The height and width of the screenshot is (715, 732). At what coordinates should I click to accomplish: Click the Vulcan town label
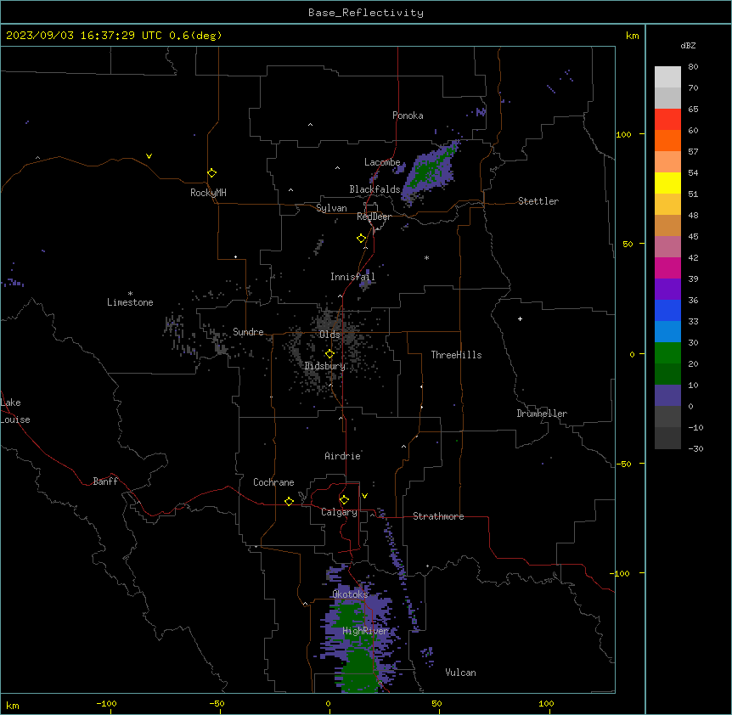coord(460,673)
